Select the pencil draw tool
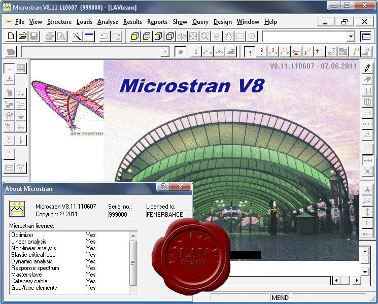This screenshot has height=304, width=378. click(x=367, y=68)
